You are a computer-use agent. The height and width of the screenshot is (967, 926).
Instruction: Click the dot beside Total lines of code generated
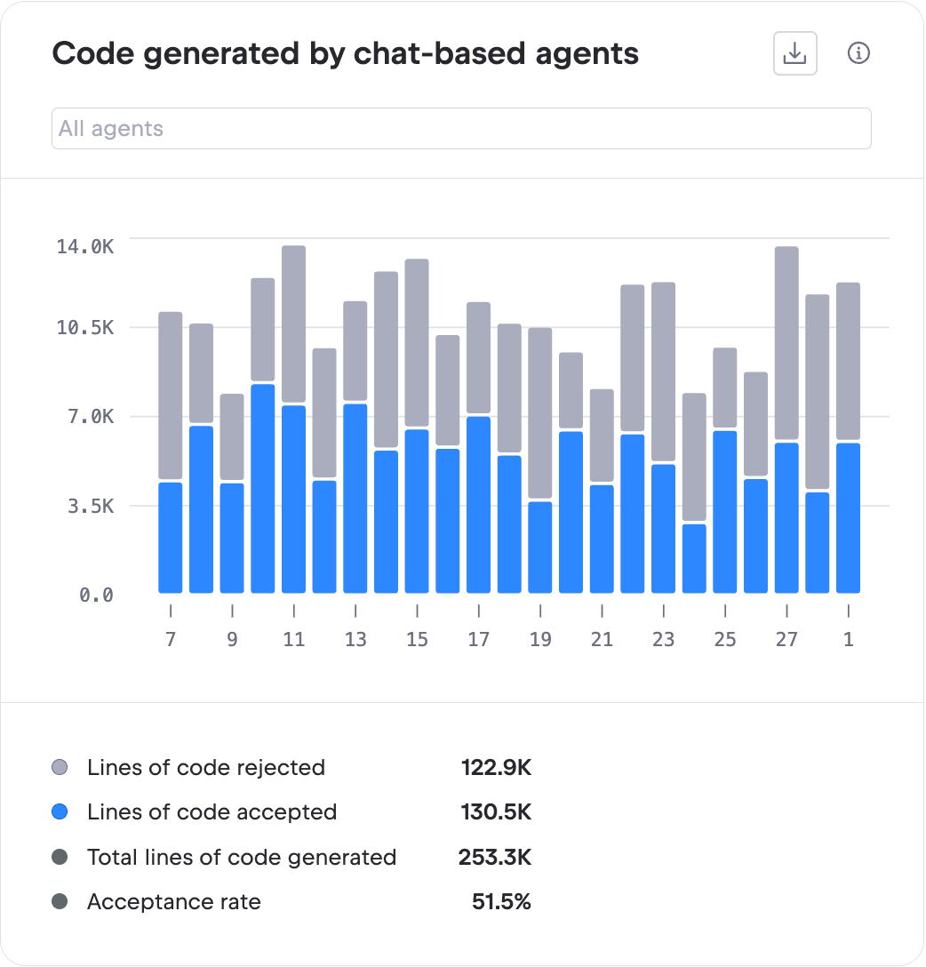point(60,857)
